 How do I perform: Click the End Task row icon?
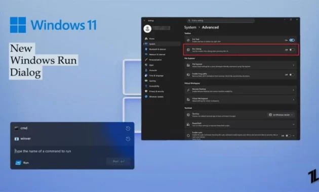point(188,40)
